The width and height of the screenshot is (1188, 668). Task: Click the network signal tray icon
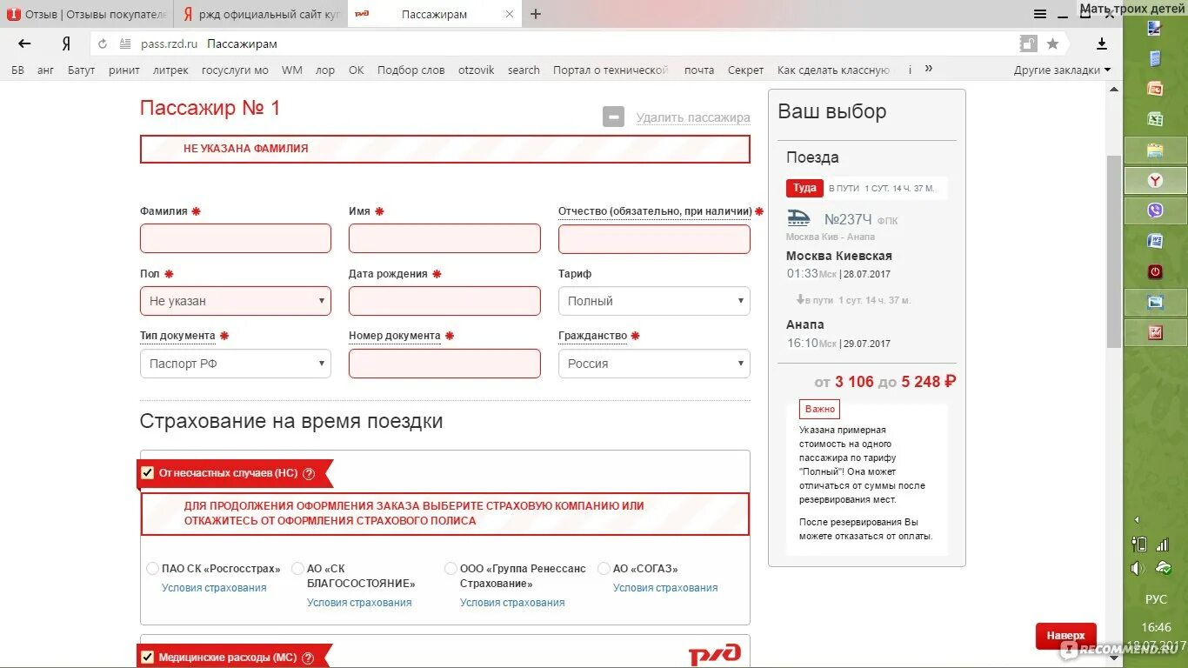point(1163,545)
